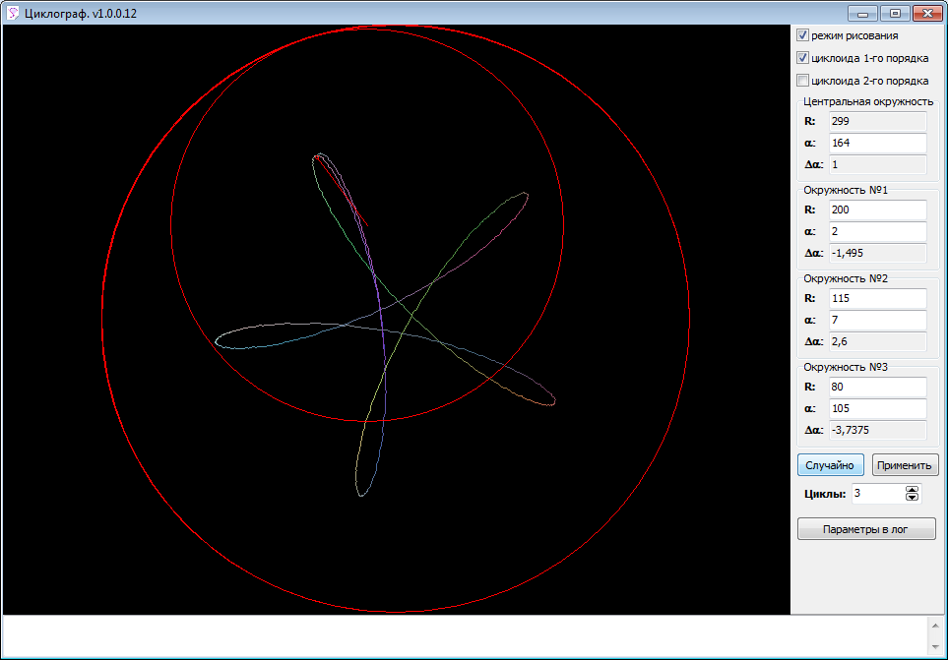Select the R field of Окружность №1

[x=876, y=210]
